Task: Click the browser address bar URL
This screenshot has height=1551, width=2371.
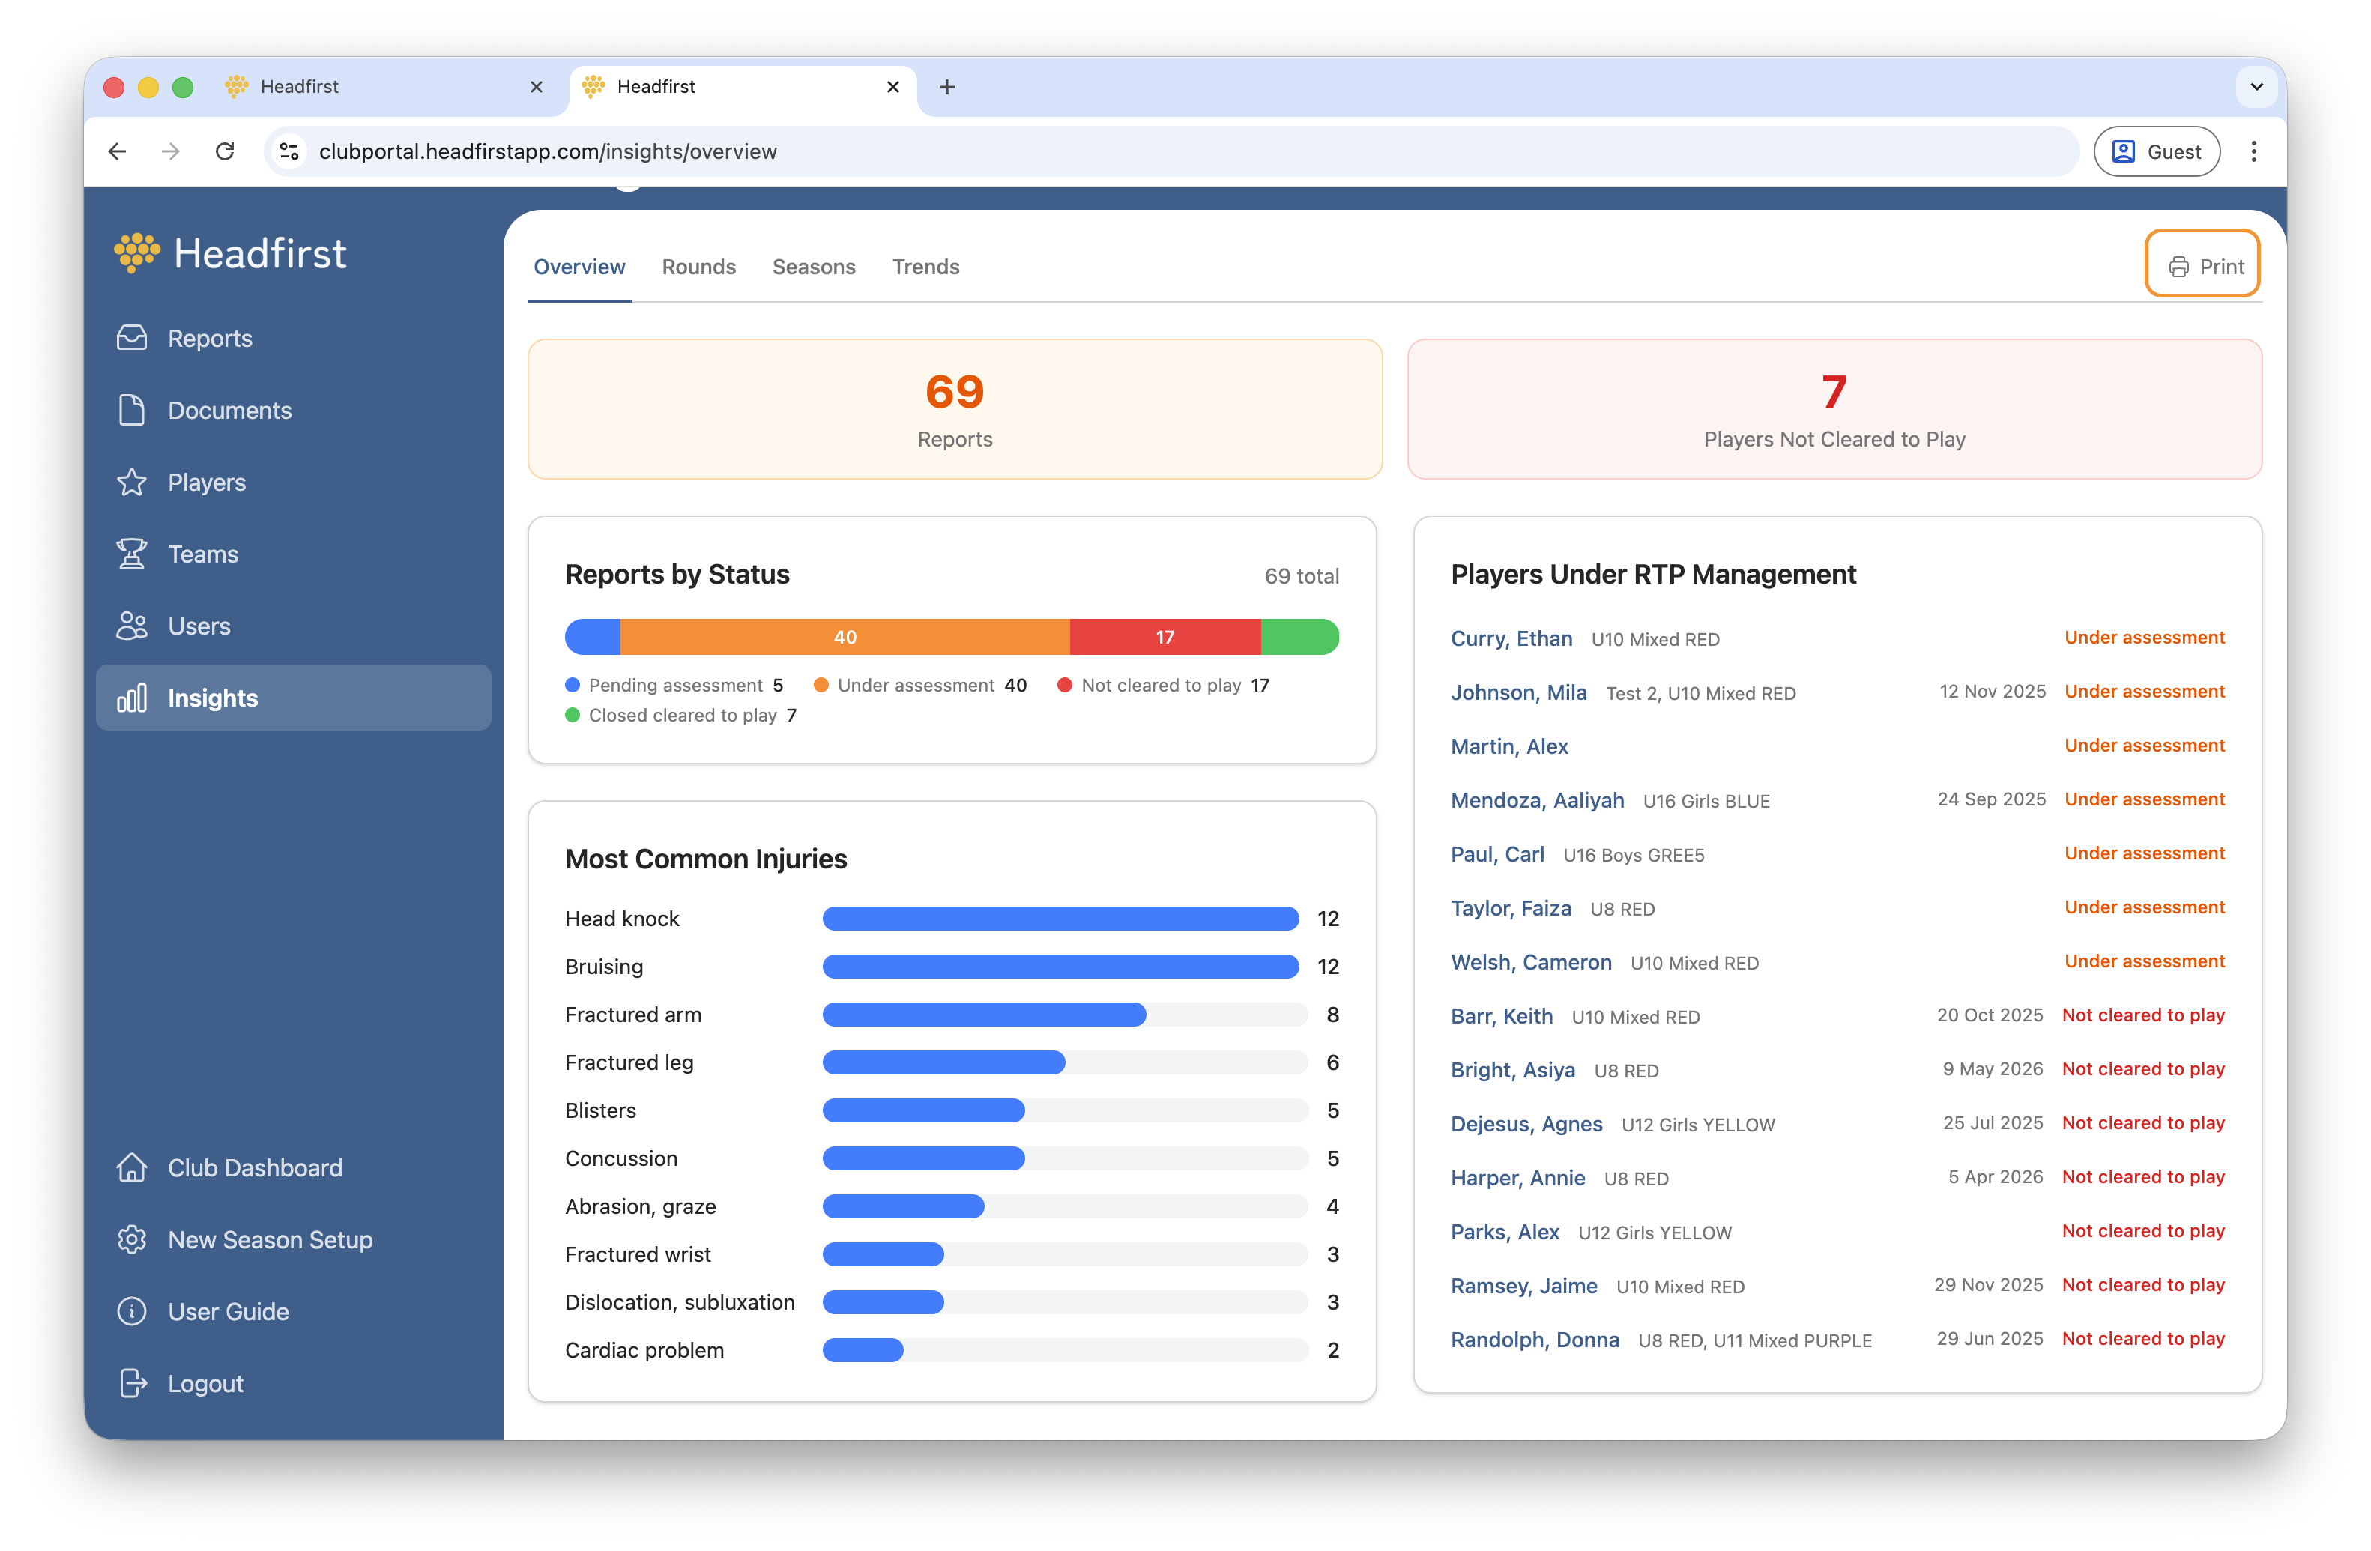Action: point(548,151)
